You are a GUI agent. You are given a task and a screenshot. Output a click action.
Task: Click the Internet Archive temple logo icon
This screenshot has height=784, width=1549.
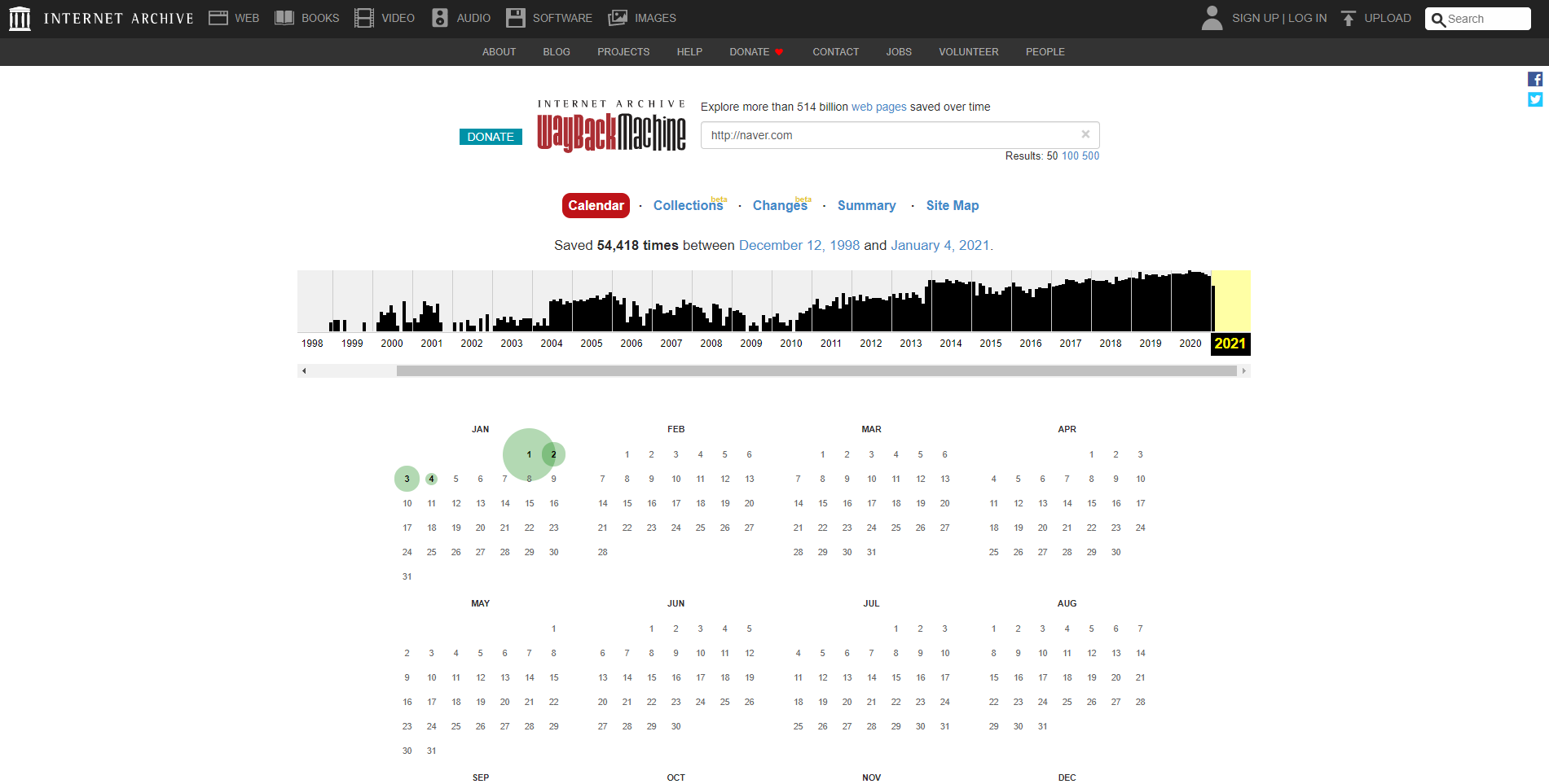click(x=20, y=18)
